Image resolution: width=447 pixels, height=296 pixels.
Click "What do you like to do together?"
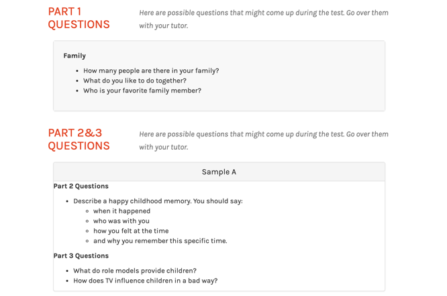pyautogui.click(x=135, y=81)
